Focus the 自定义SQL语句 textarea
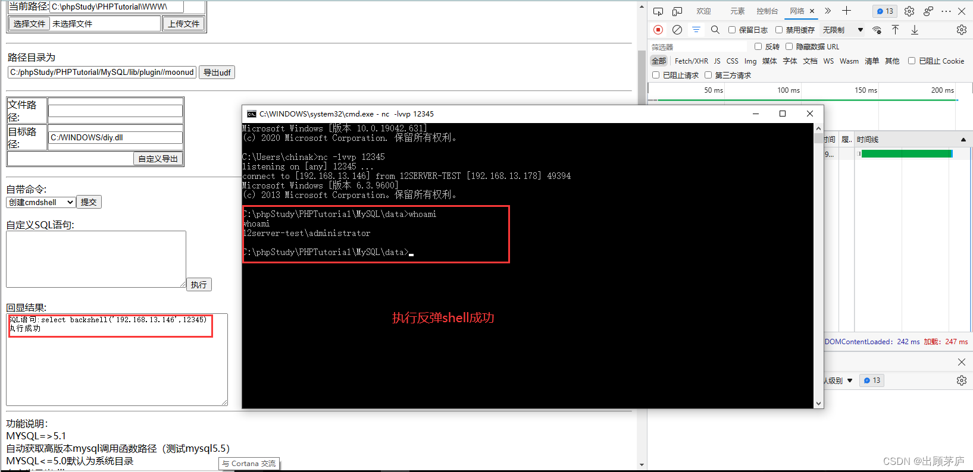The image size is (973, 472). pos(96,259)
